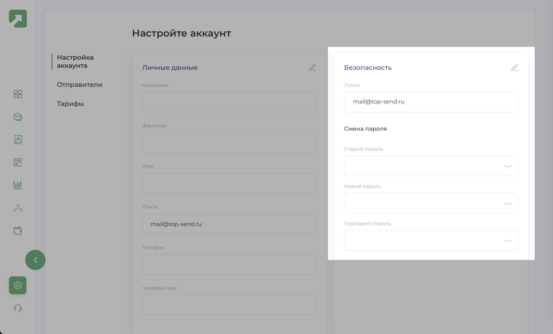Open the templates layout icon in sidebar
553x334 pixels.
18,162
